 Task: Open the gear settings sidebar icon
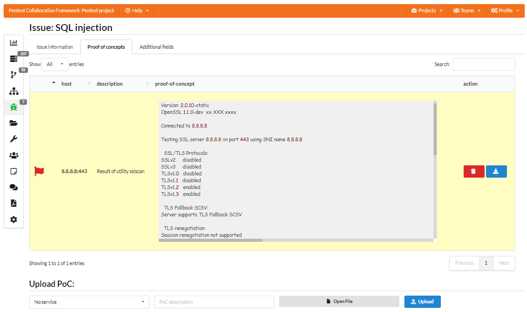tap(13, 220)
